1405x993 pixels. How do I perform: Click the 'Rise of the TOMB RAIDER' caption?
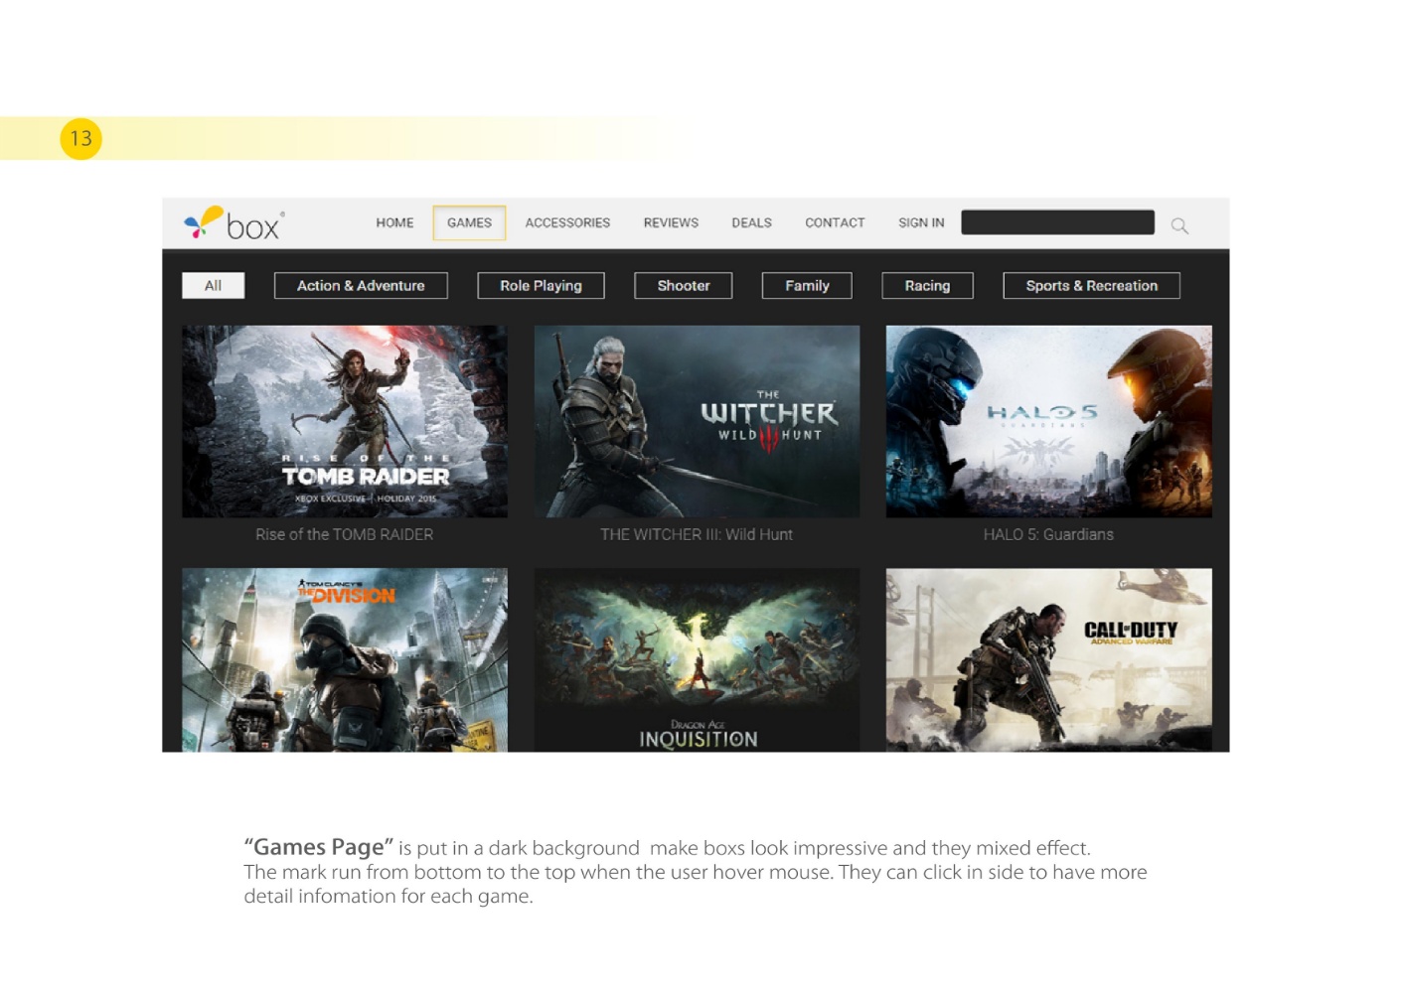(345, 534)
